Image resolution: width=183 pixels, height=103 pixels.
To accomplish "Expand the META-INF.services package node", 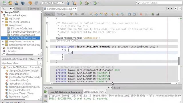I will tap(3, 22).
